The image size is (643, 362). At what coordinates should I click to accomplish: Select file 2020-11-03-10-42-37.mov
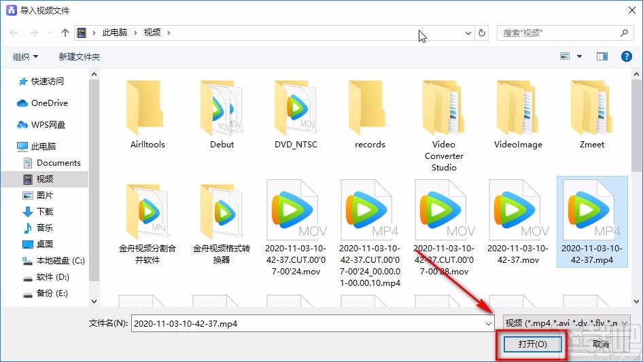(518, 222)
